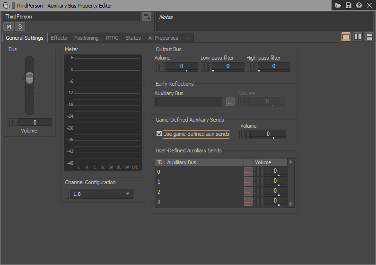Click the save icon in title bar
The width and height of the screenshot is (376, 265).
pyautogui.click(x=349, y=5)
